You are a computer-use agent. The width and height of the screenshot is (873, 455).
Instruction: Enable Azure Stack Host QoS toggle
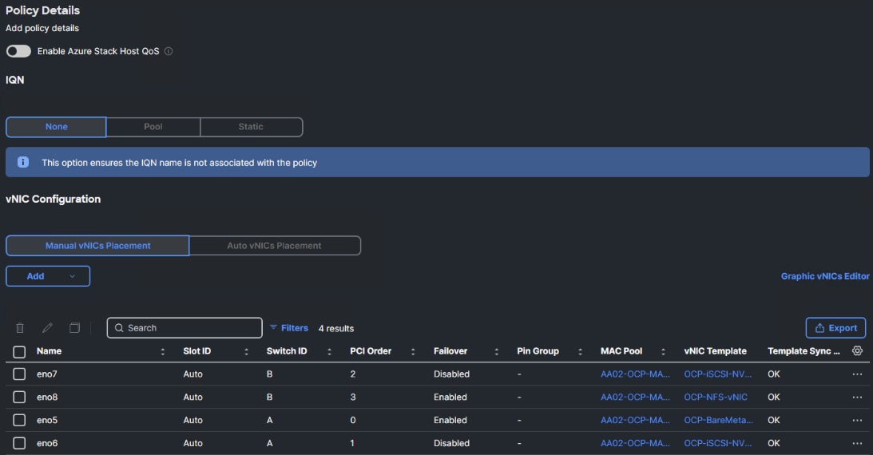(18, 51)
